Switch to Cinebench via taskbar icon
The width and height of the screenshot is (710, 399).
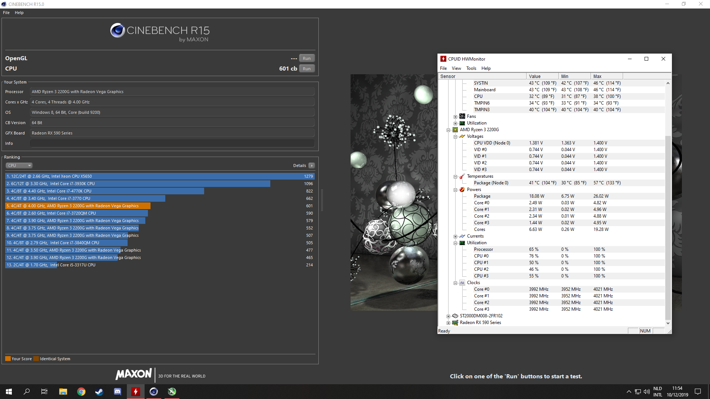coord(153,392)
